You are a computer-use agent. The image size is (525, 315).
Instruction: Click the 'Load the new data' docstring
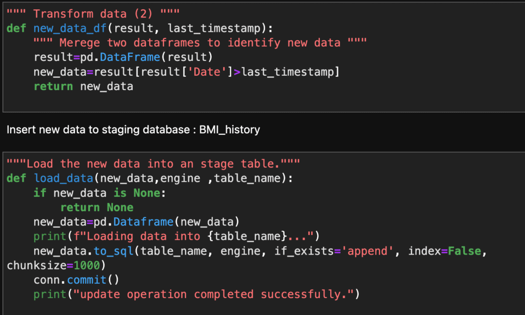[x=153, y=164]
